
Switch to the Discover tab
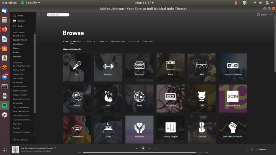pos(134,41)
